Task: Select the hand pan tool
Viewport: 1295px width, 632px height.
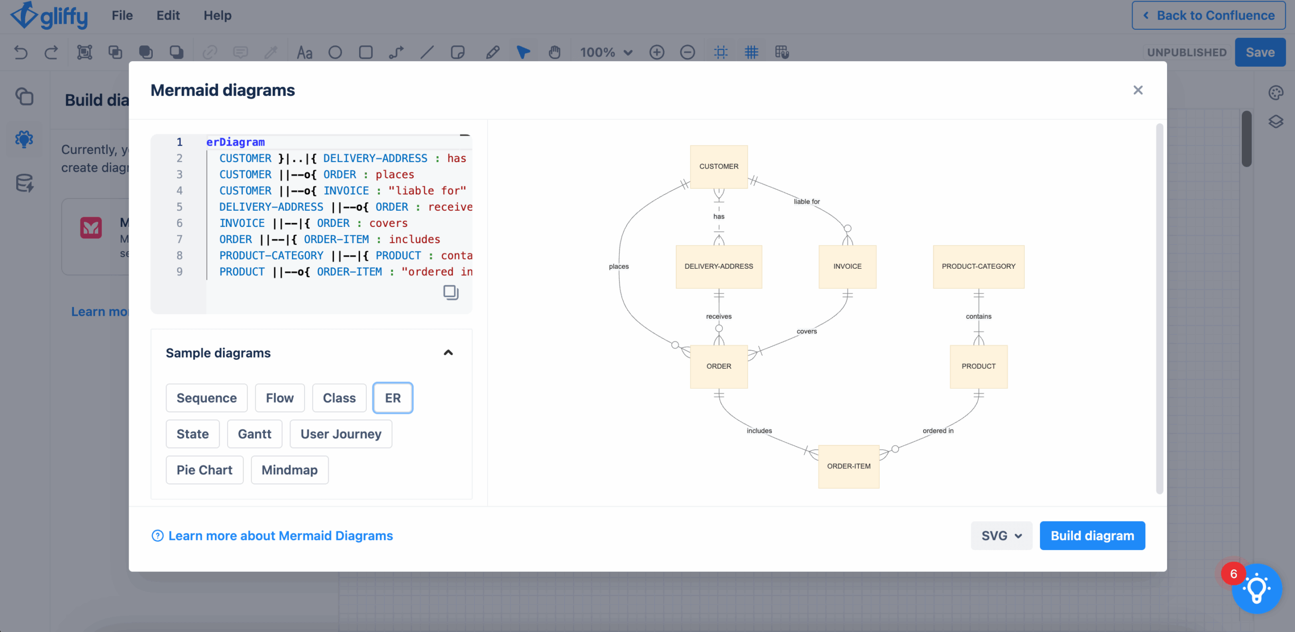Action: (554, 52)
